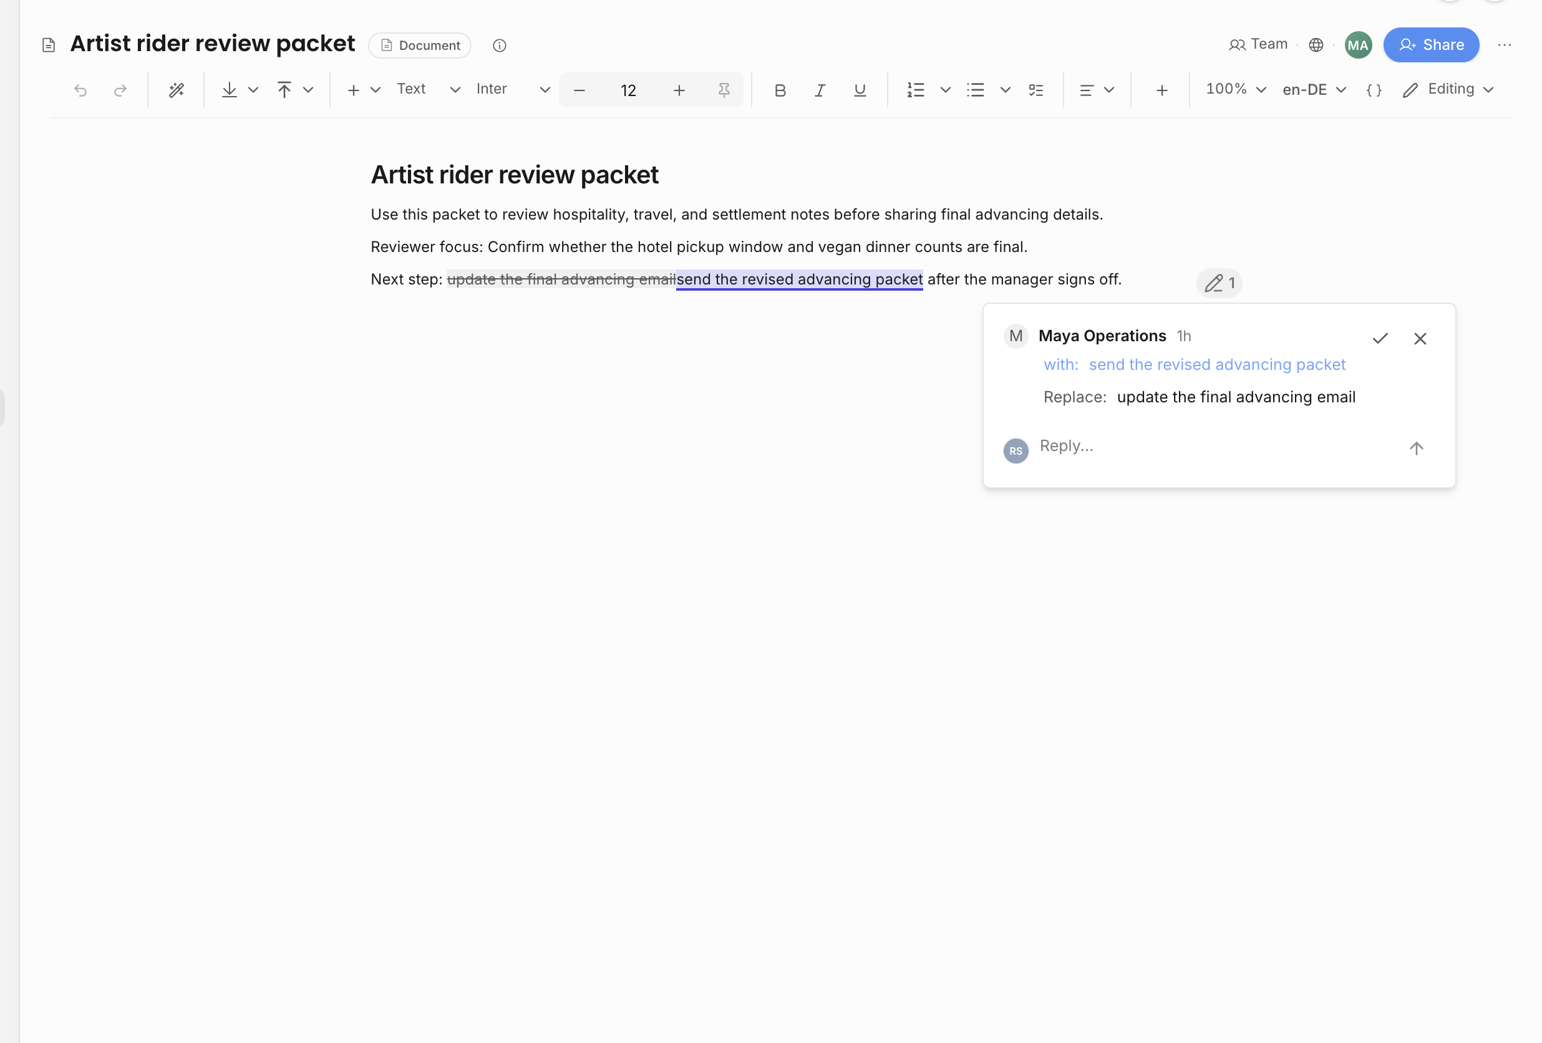Open the Editing mode dropdown
Viewport: 1542px width, 1043px height.
[1448, 90]
